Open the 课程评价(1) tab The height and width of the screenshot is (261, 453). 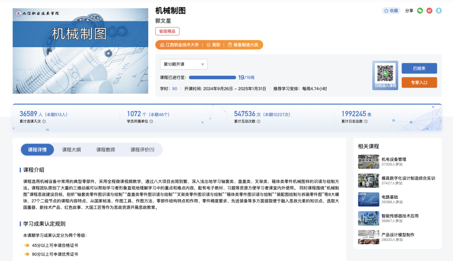click(142, 150)
